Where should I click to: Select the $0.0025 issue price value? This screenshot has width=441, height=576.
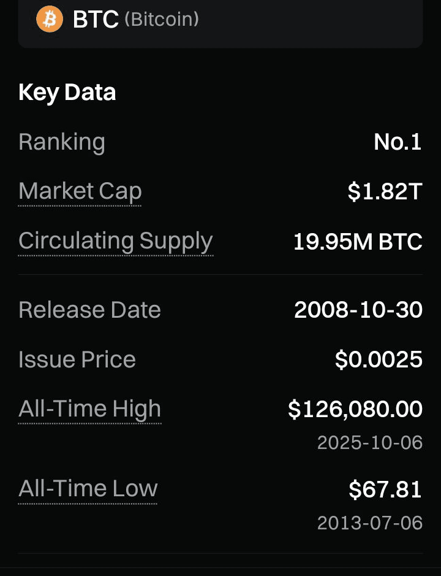(379, 359)
